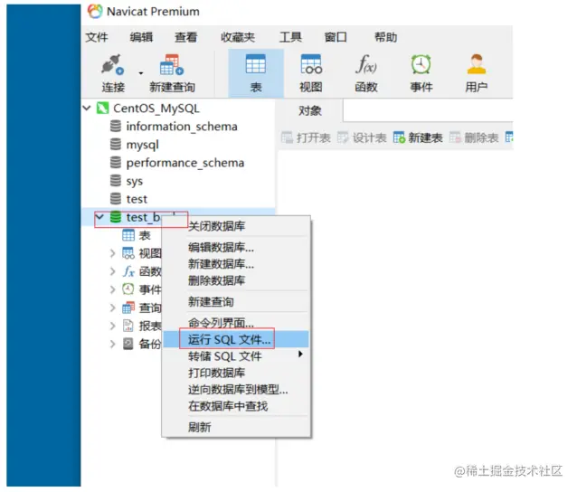Expand the 事件 tree node

tap(113, 289)
